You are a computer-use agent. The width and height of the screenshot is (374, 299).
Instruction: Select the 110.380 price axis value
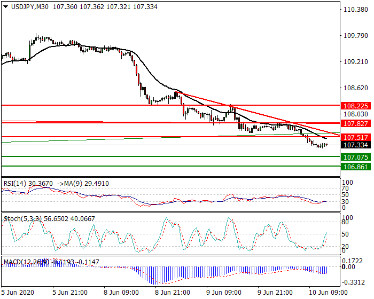click(x=356, y=10)
